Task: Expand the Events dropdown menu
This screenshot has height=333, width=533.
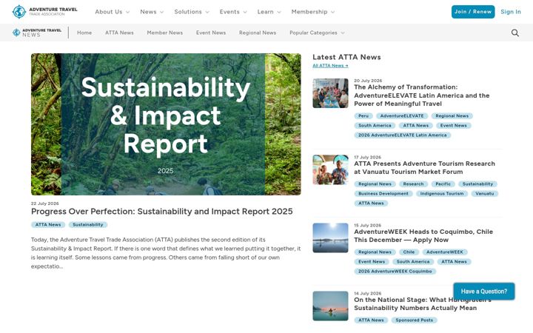Action: coord(233,12)
